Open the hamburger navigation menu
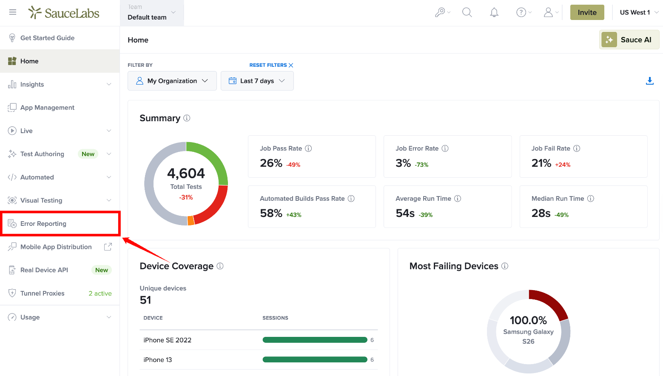This screenshot has height=376, width=663. click(13, 12)
